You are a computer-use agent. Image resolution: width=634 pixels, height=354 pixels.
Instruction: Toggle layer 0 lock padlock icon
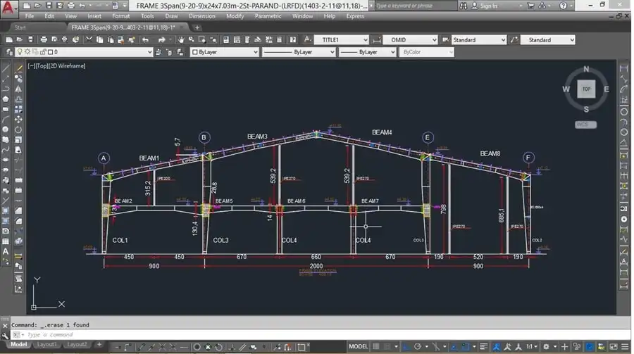pyautogui.click(x=43, y=52)
